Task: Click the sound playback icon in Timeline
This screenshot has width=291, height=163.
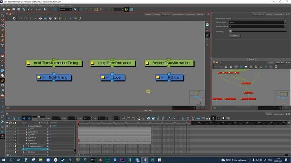Action: [x=24, y=118]
